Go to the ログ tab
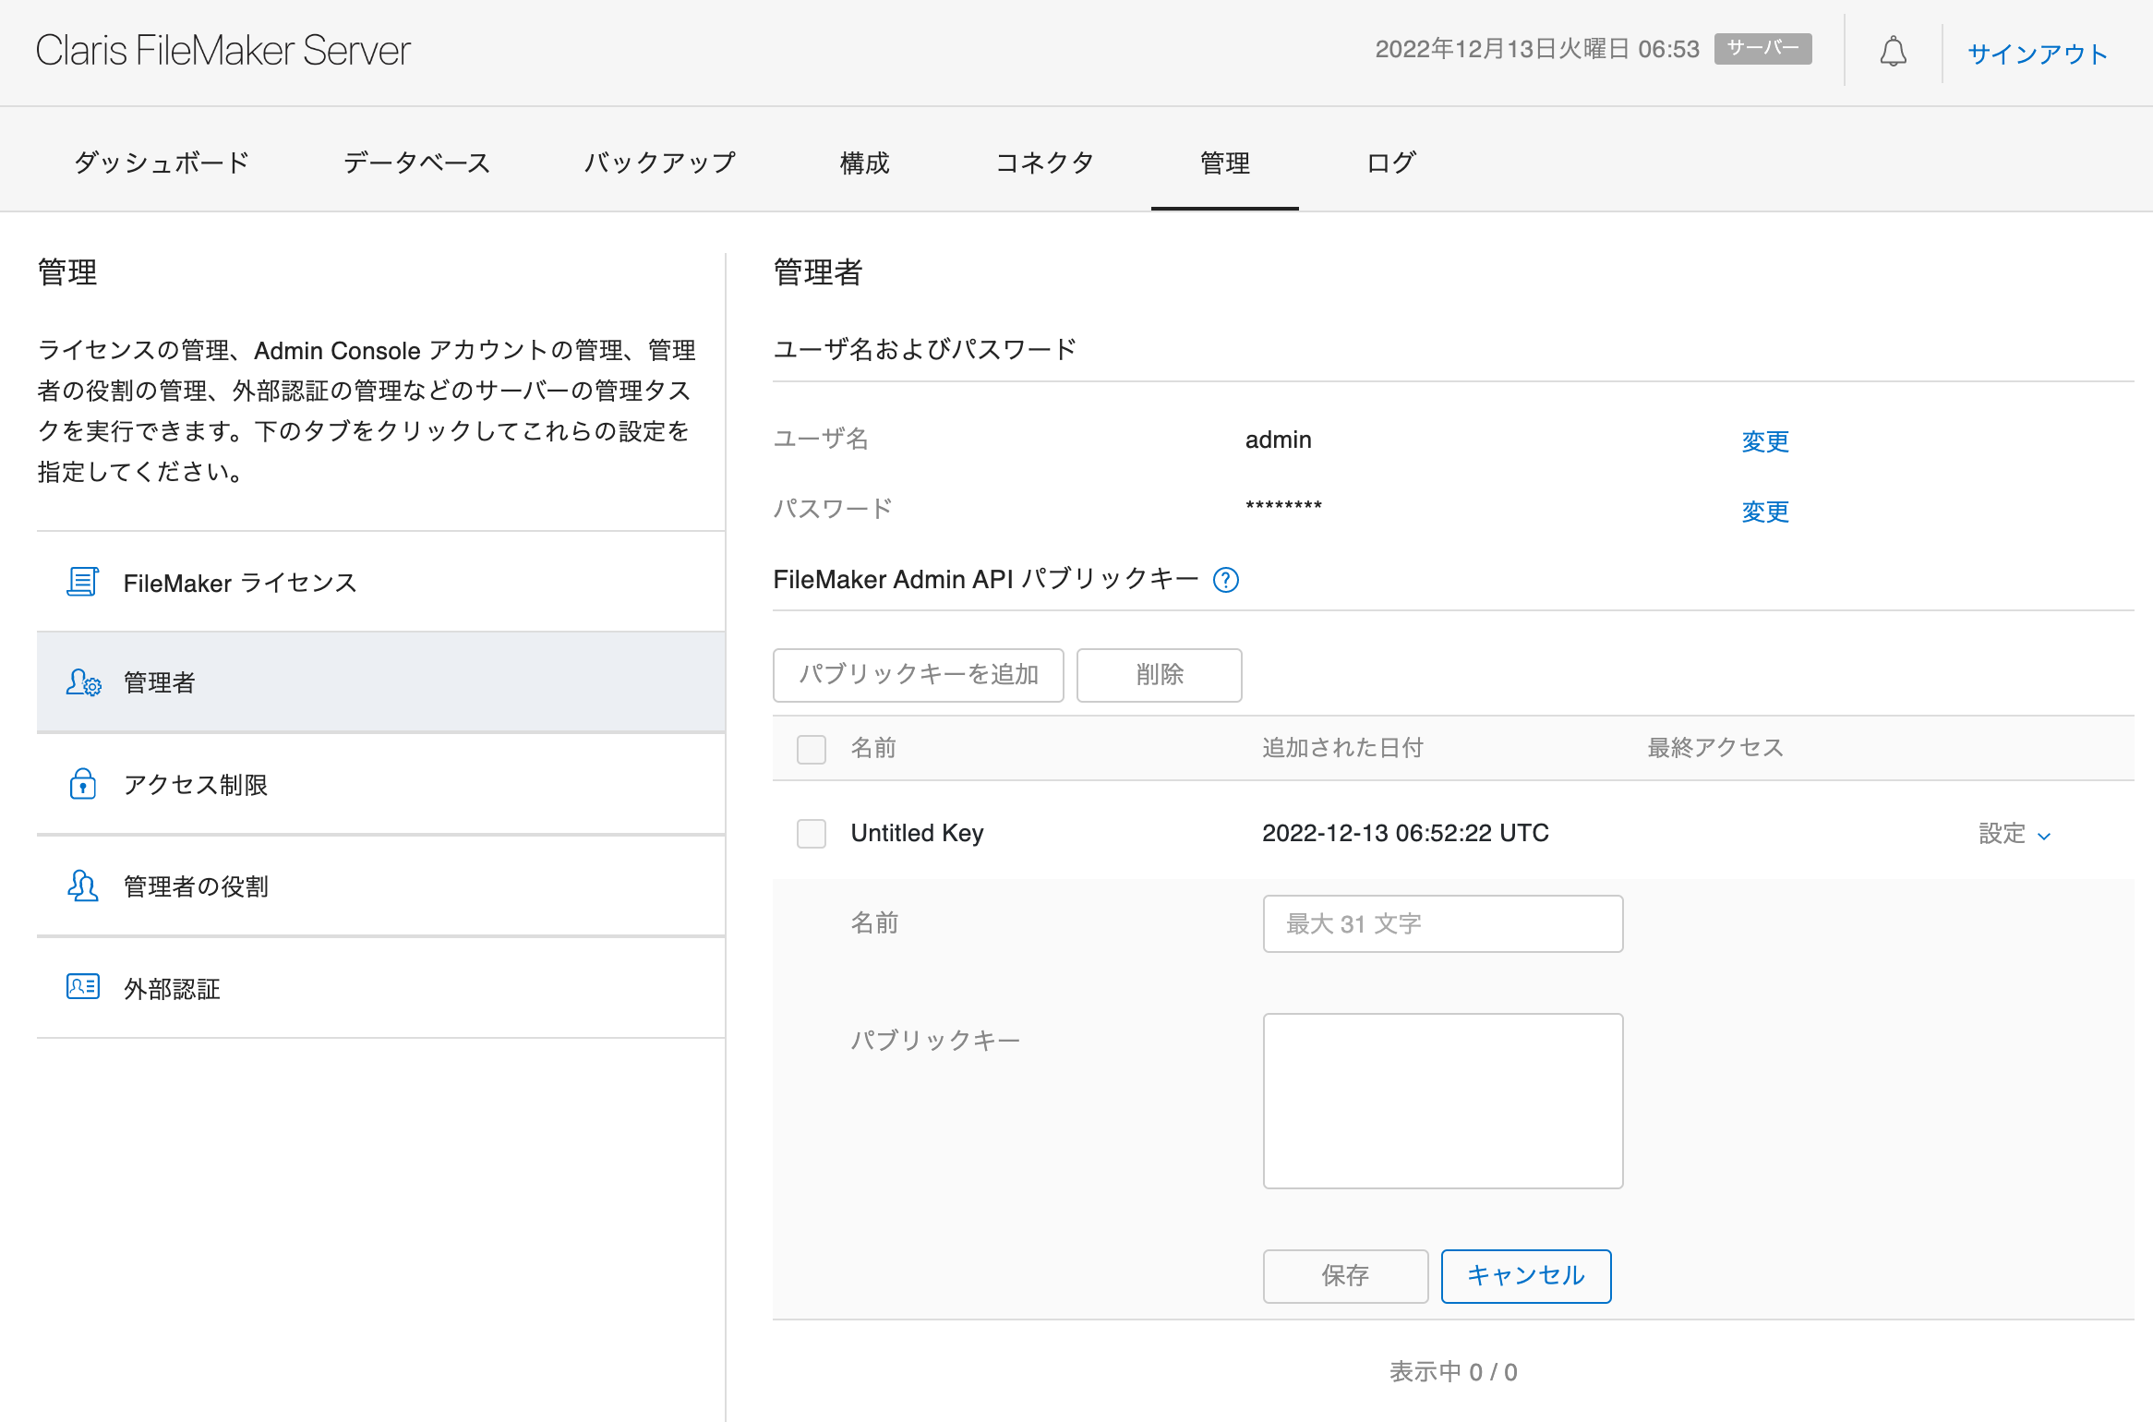The width and height of the screenshot is (2153, 1422). point(1390,163)
